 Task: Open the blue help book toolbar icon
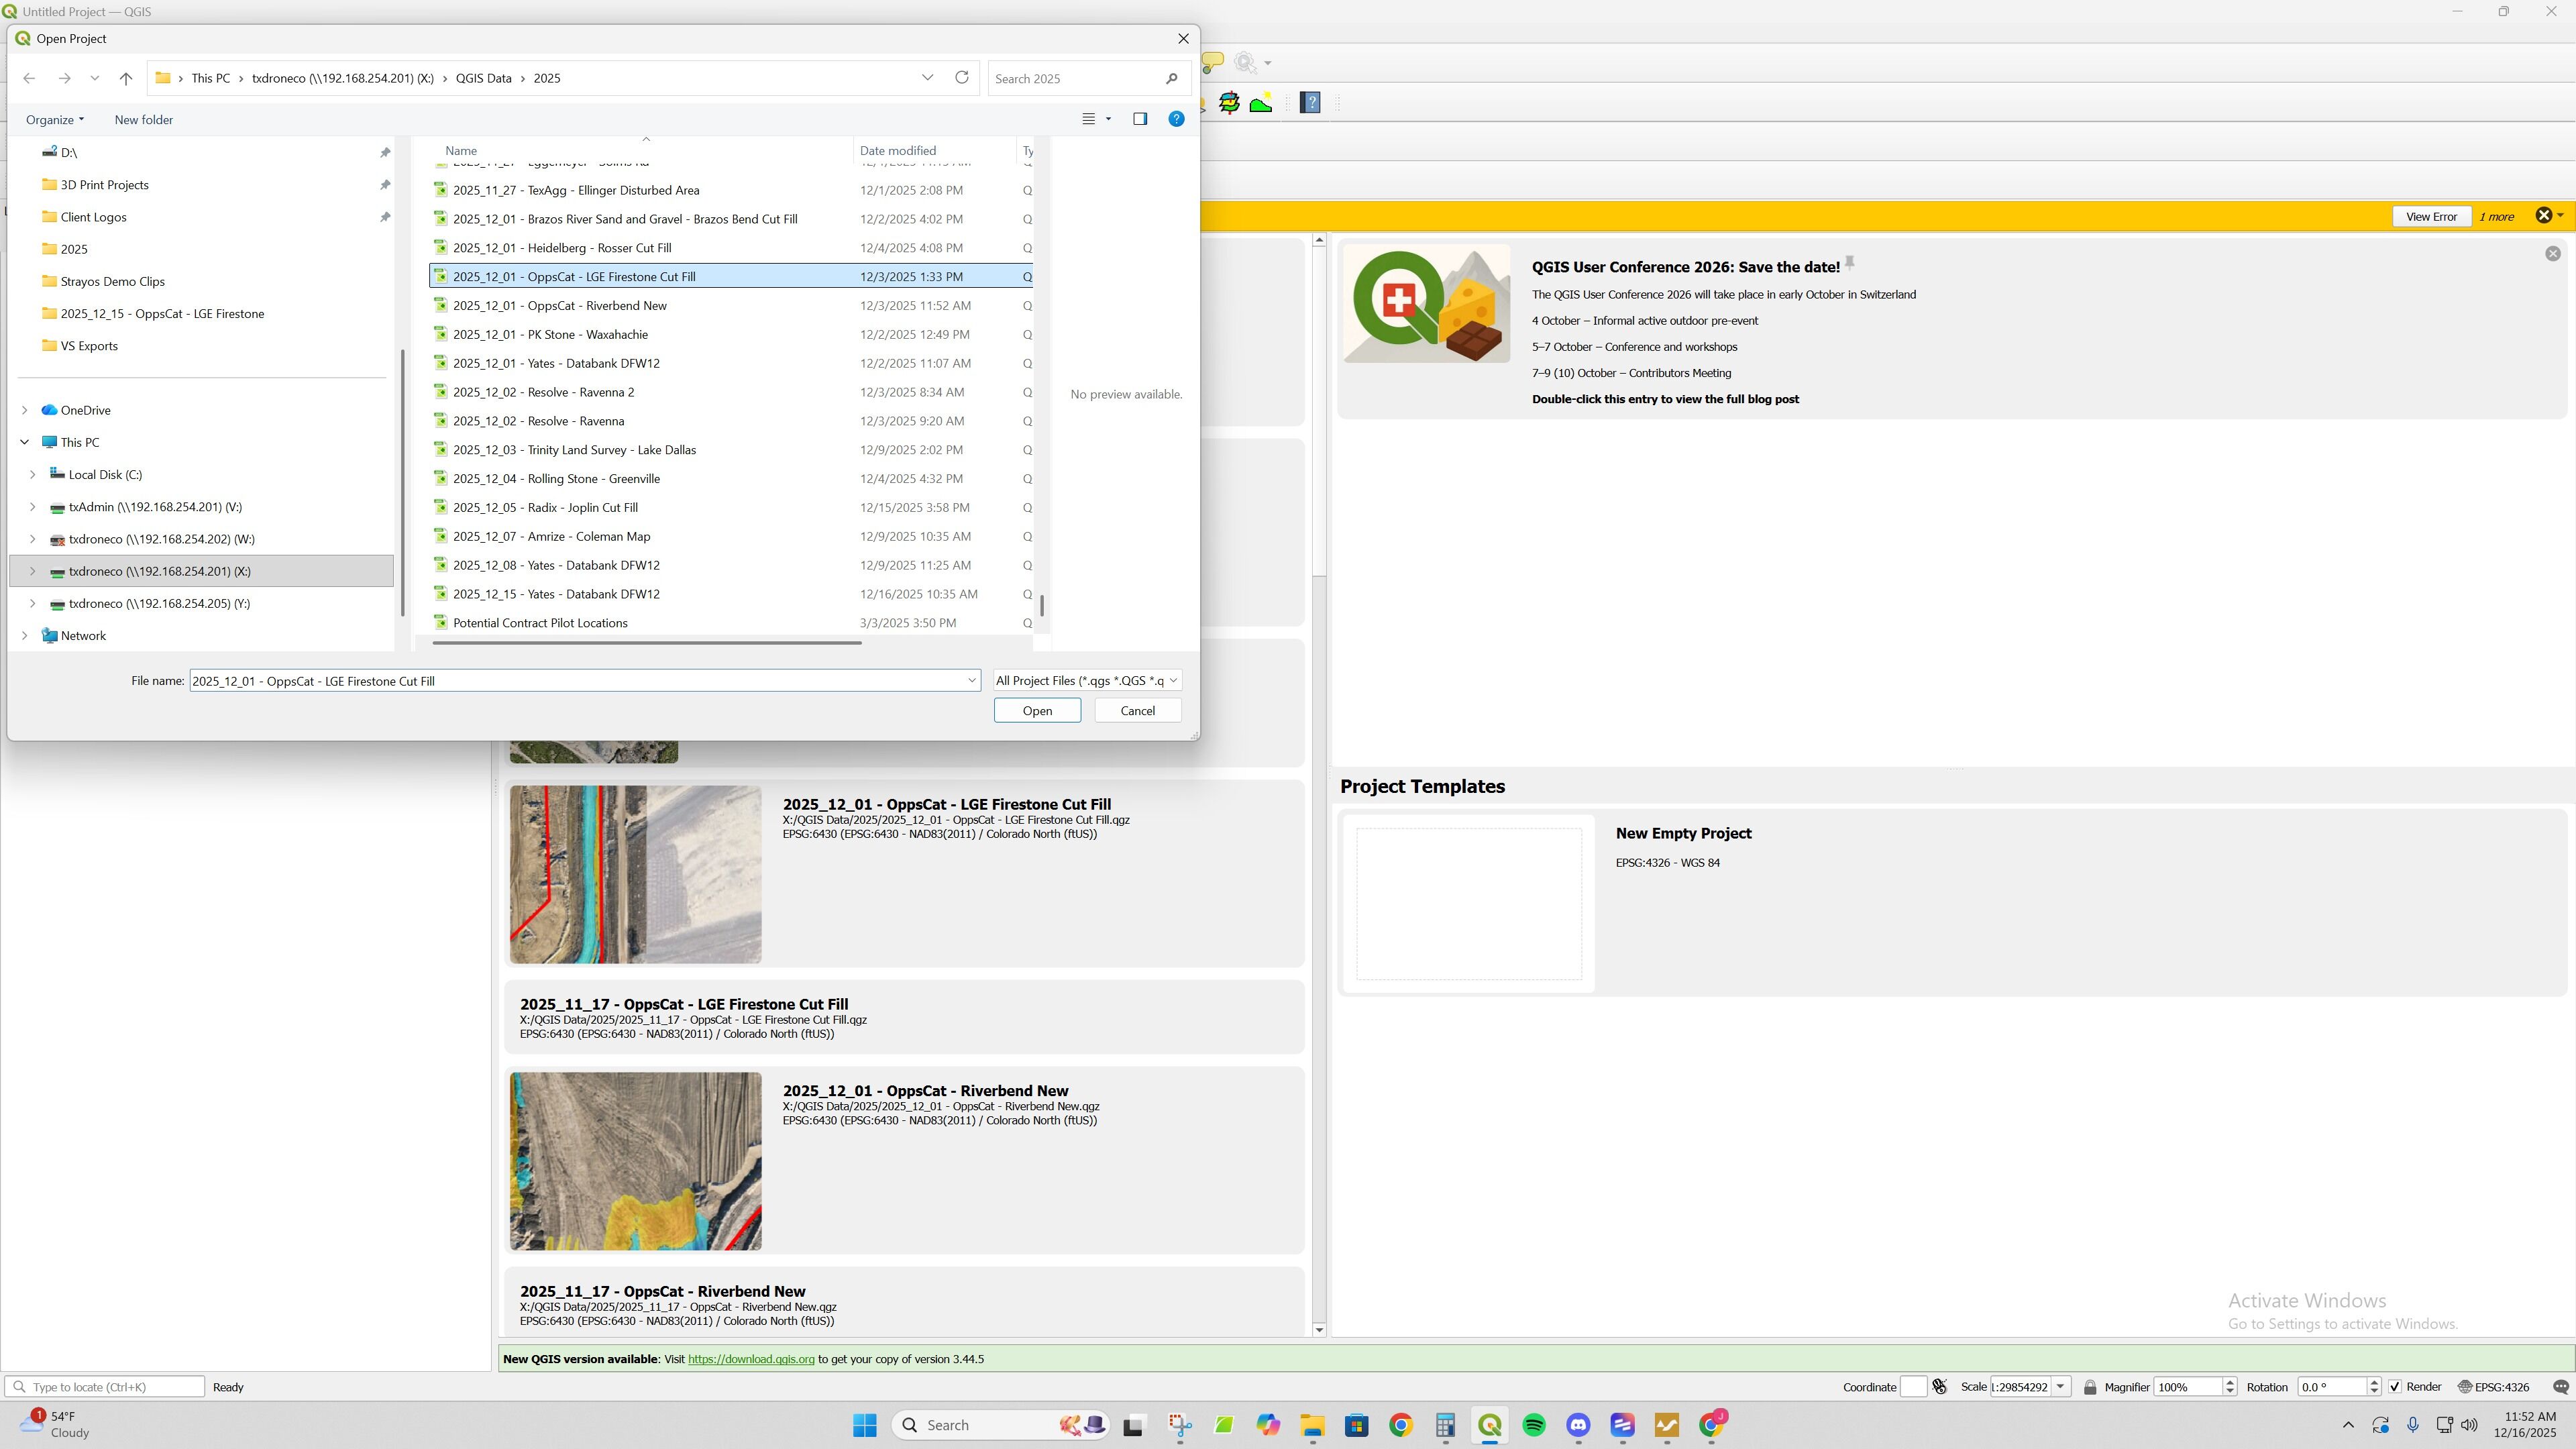pos(1310,103)
